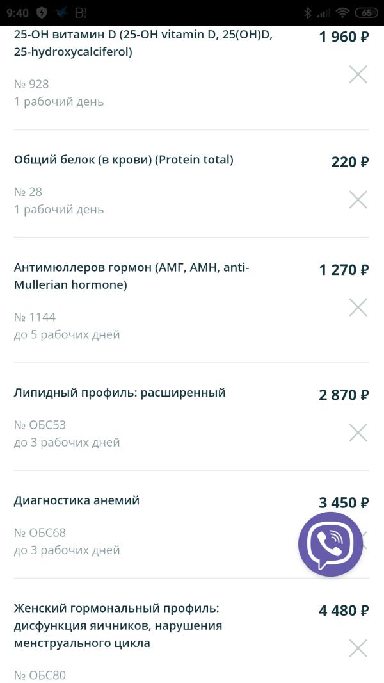Screen dimensions: 384x683
Task: Open Диагностика анемий test details
Action: click(x=77, y=500)
